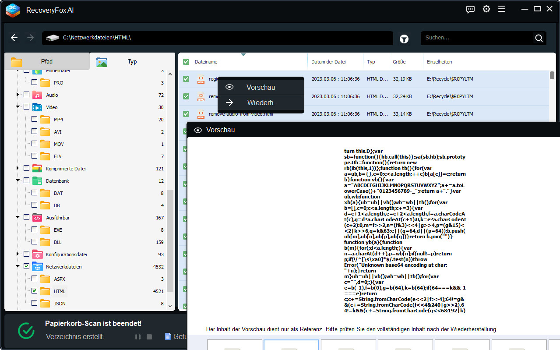The image size is (560, 350).
Task: Go forward with the right arrow
Action: click(30, 38)
